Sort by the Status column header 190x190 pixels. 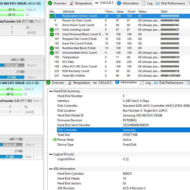[149, 11]
